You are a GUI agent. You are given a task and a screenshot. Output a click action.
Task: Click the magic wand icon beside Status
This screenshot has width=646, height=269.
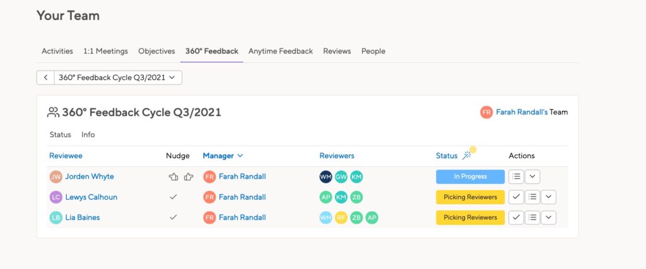466,156
